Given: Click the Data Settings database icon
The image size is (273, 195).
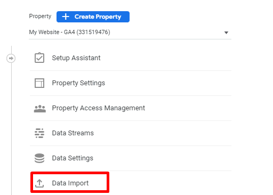Looking at the screenshot, I should (x=39, y=158).
